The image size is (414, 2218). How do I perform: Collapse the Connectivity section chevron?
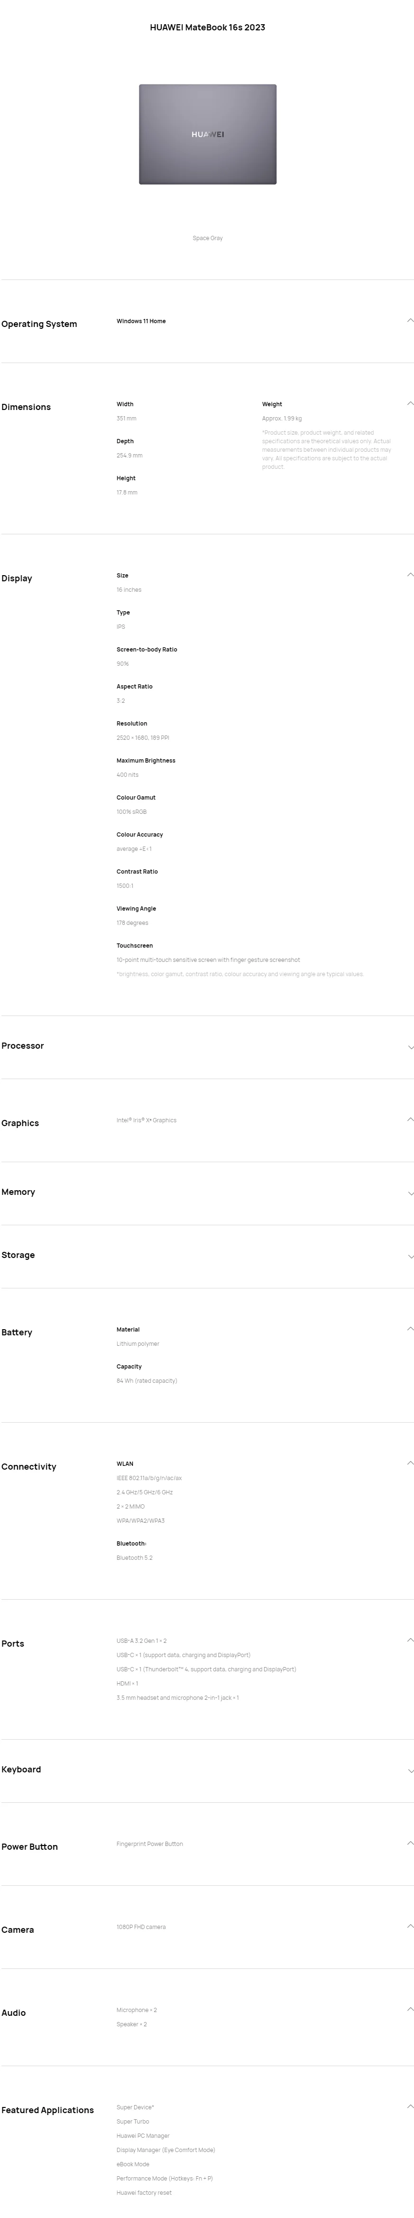pos(410,1463)
